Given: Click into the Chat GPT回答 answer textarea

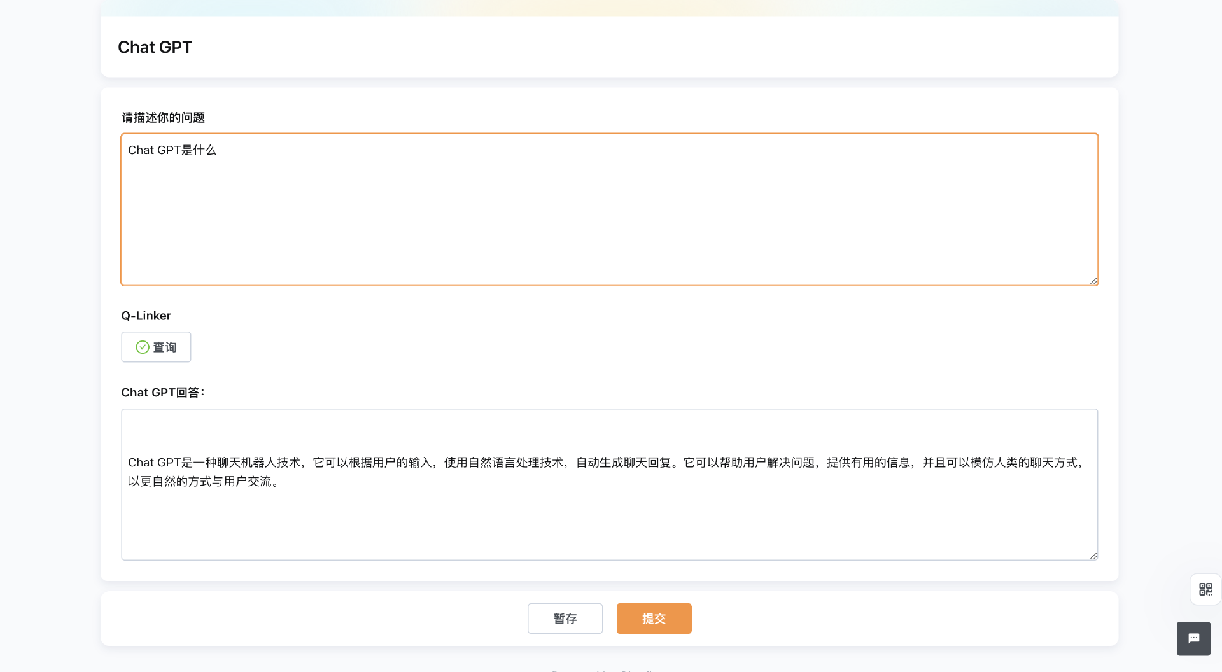Looking at the screenshot, I should (610, 484).
